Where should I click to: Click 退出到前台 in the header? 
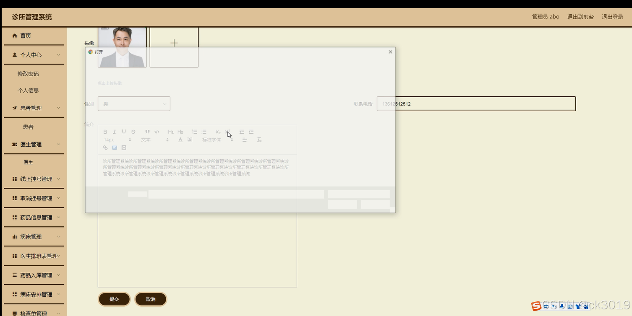581,17
